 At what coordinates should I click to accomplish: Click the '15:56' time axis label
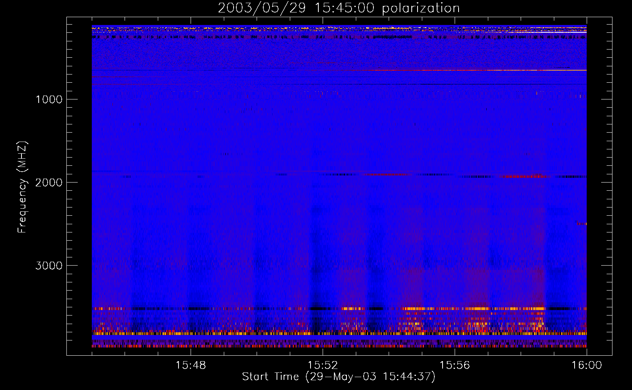455,365
